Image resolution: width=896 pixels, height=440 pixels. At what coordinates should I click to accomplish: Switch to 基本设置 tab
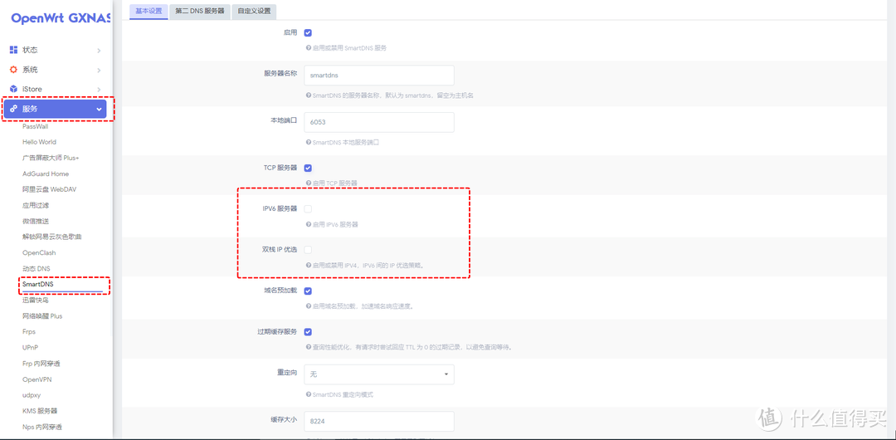149,11
